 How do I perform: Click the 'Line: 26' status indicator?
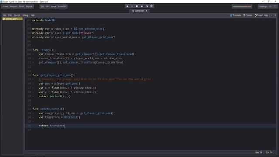[x=258, y=152]
